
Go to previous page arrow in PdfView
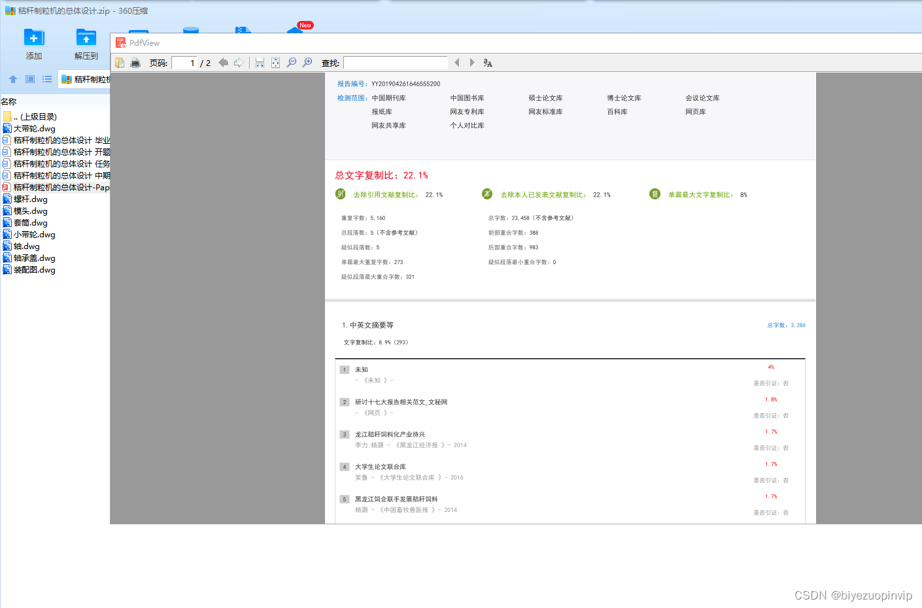click(x=223, y=63)
